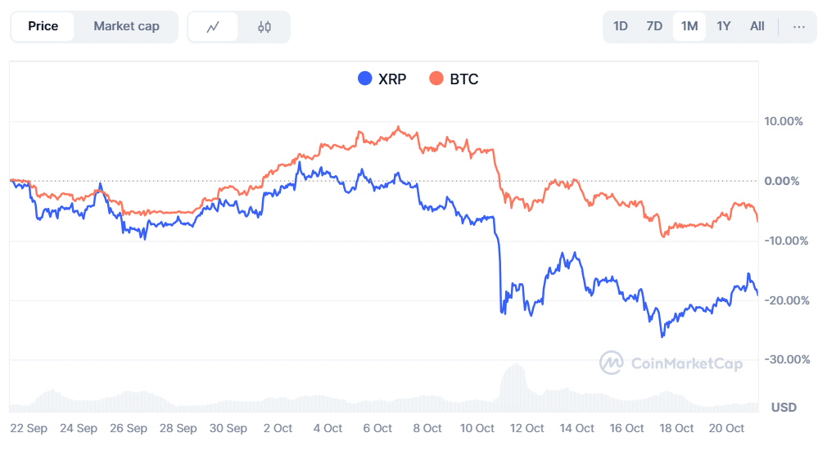
Task: Set time range to 7D
Action: 654,26
